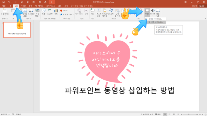Switch to Slide Sorter view icon
The image size is (207, 116).
(169, 114)
